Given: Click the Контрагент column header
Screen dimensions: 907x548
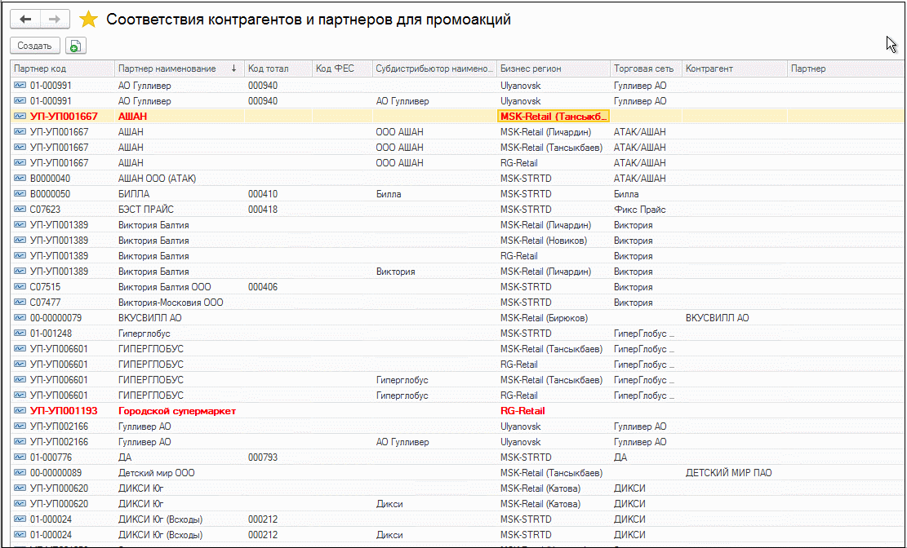Looking at the screenshot, I should pos(733,69).
